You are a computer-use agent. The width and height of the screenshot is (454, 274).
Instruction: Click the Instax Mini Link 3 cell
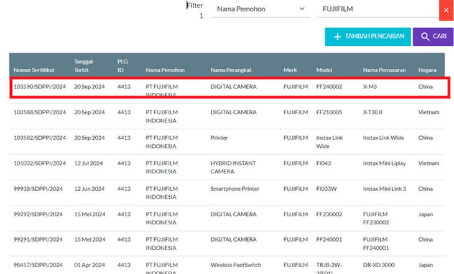click(x=384, y=189)
